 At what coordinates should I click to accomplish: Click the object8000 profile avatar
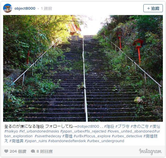coord(8,8)
